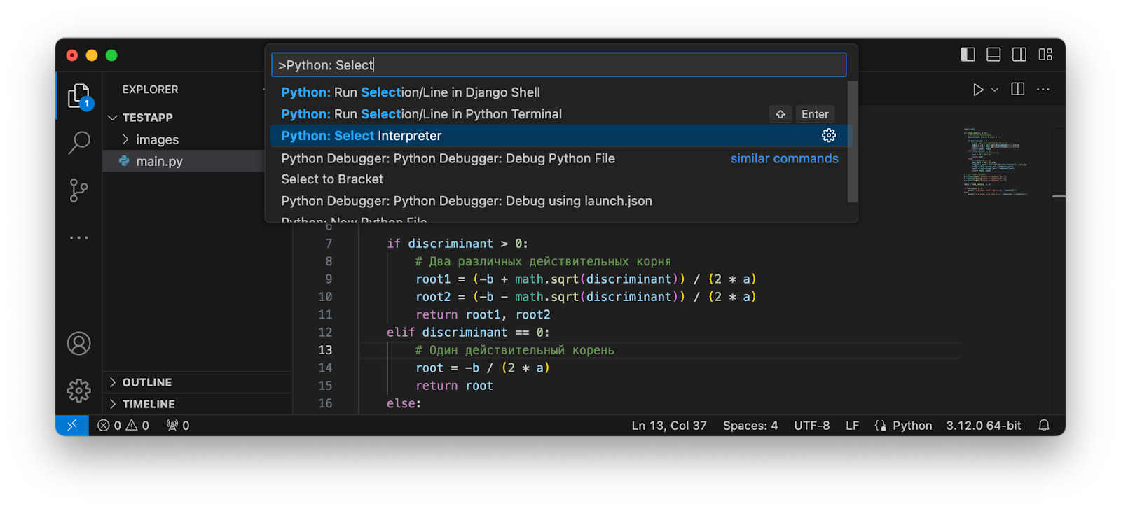Viewport: 1121px width, 509px height.
Task: Open the Manage gear in activity bar
Action: coord(79,390)
